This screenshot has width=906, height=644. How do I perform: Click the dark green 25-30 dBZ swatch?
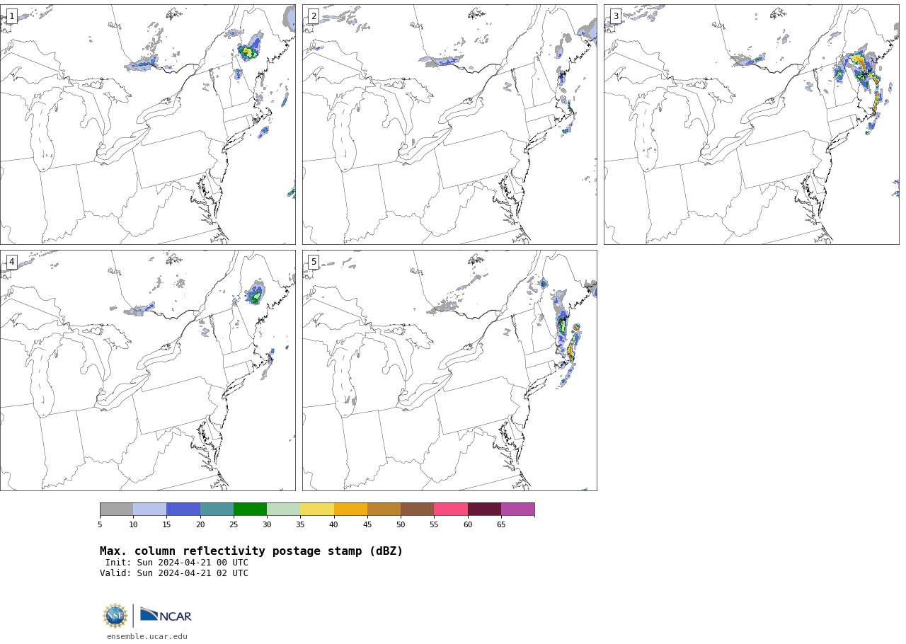[251, 510]
